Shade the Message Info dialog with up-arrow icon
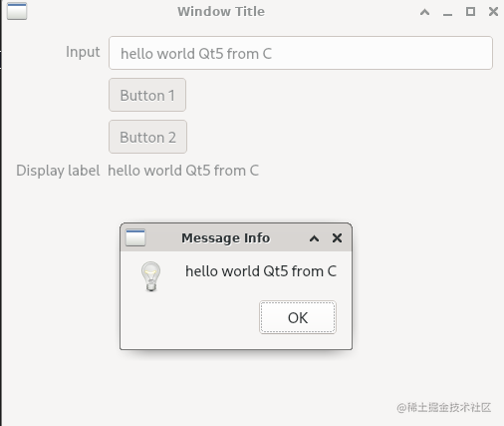 click(314, 238)
